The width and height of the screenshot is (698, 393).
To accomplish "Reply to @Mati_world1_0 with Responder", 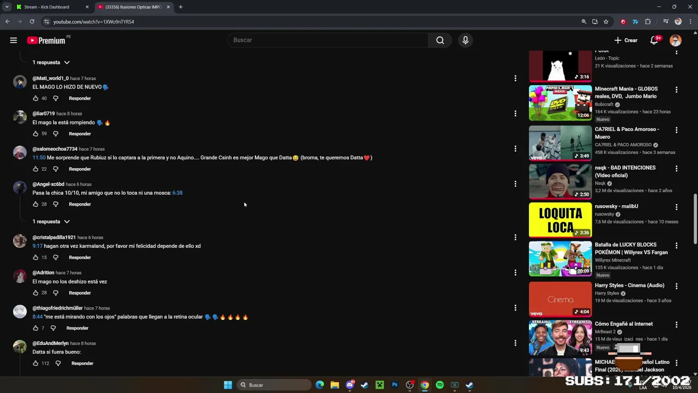I will click(80, 98).
